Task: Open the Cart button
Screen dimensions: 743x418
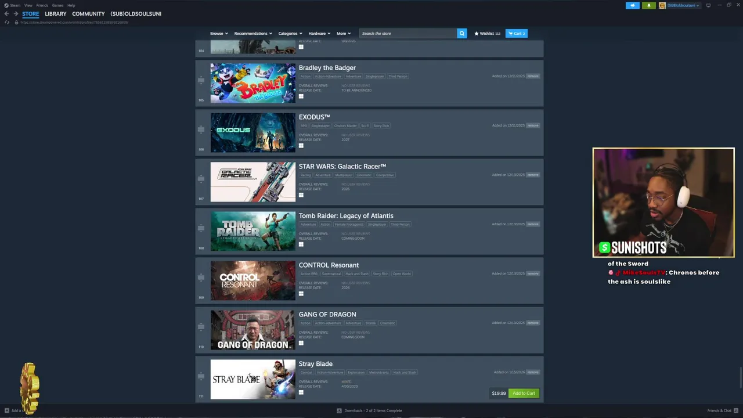Action: pyautogui.click(x=516, y=33)
